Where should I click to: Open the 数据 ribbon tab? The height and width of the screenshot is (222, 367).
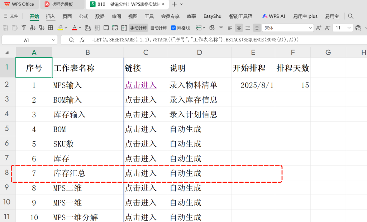pyautogui.click(x=100, y=16)
